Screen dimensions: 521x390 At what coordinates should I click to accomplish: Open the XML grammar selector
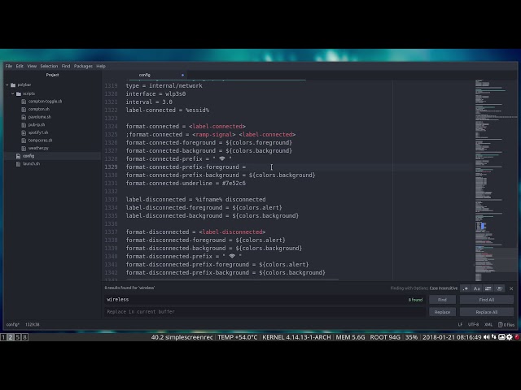pyautogui.click(x=488, y=324)
